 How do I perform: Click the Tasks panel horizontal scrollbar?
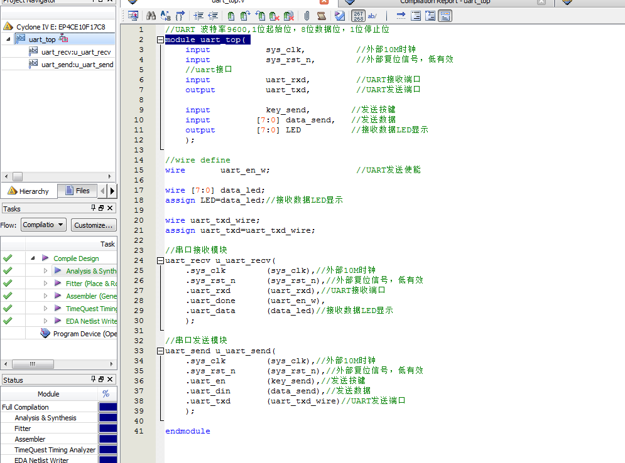click(x=33, y=364)
